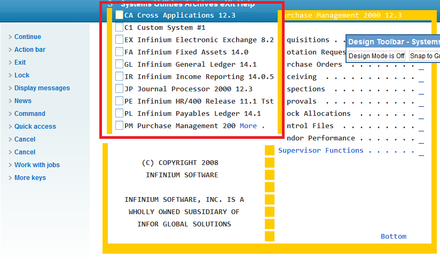440x259 pixels.
Task: Check the PL Infinium Payables Ledger box
Action: pyautogui.click(x=119, y=113)
